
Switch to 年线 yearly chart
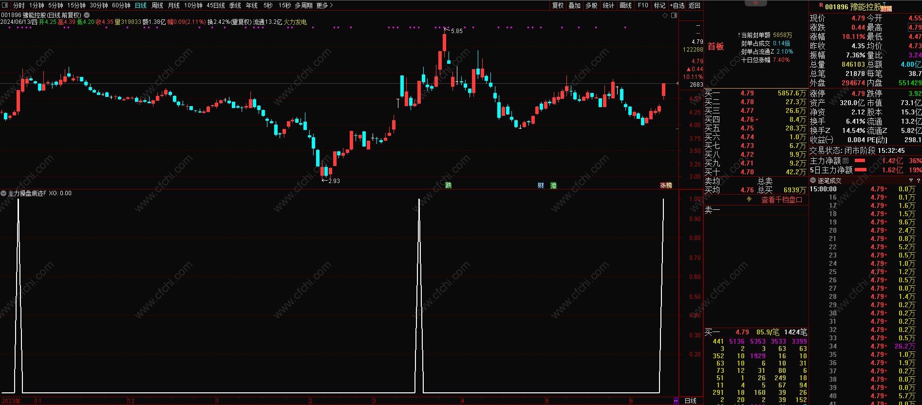pyautogui.click(x=252, y=5)
